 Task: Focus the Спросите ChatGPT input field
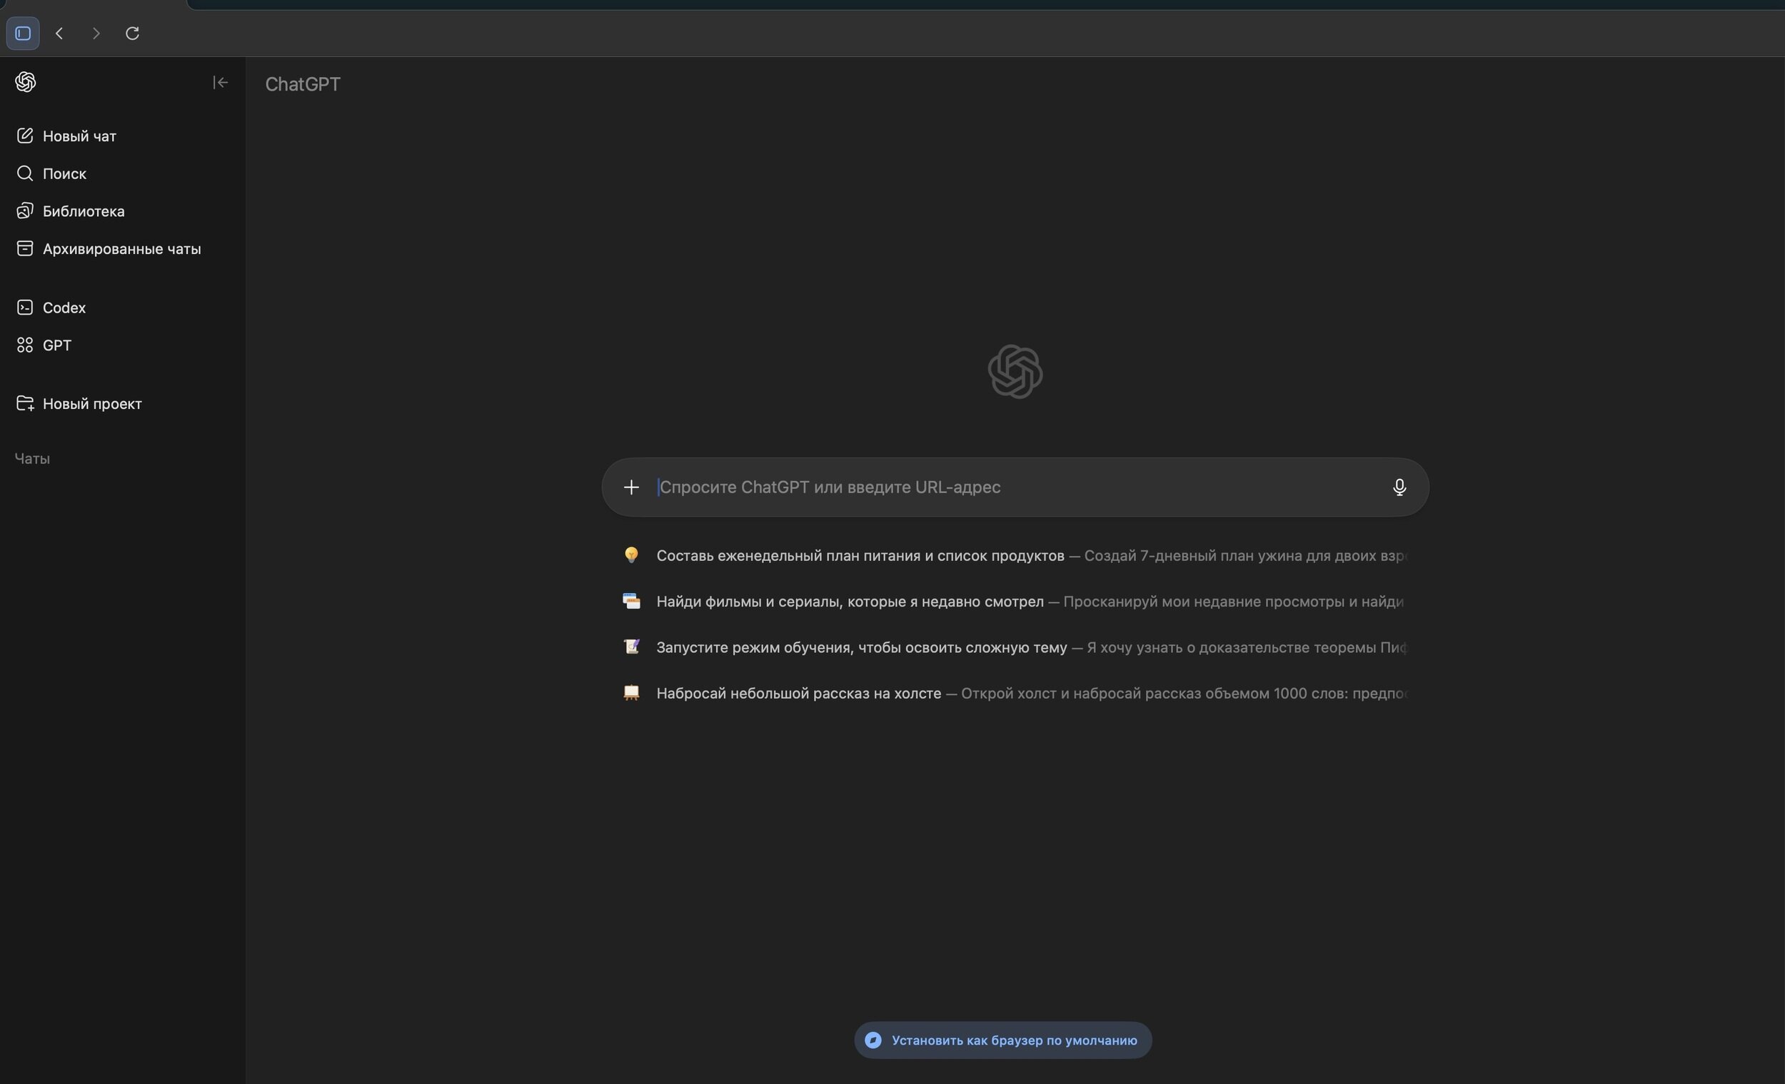pos(1014,487)
